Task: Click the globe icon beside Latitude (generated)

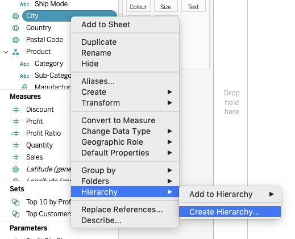Action: [15, 169]
